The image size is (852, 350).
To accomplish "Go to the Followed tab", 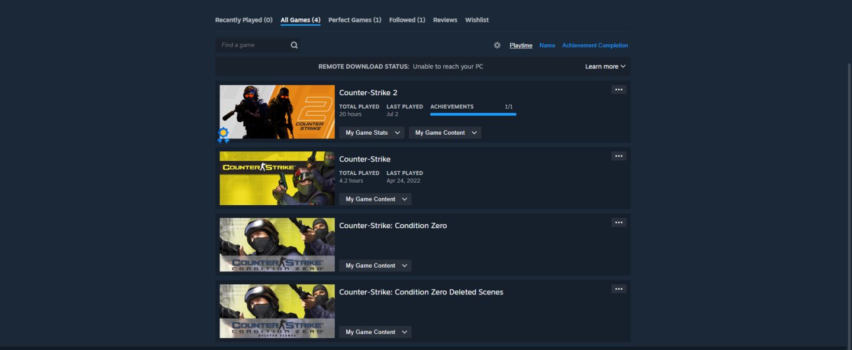I will pyautogui.click(x=407, y=20).
